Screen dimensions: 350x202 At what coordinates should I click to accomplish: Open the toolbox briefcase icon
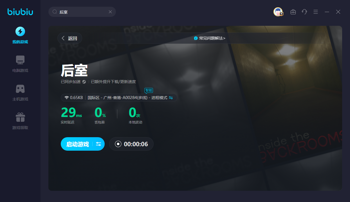click(293, 12)
